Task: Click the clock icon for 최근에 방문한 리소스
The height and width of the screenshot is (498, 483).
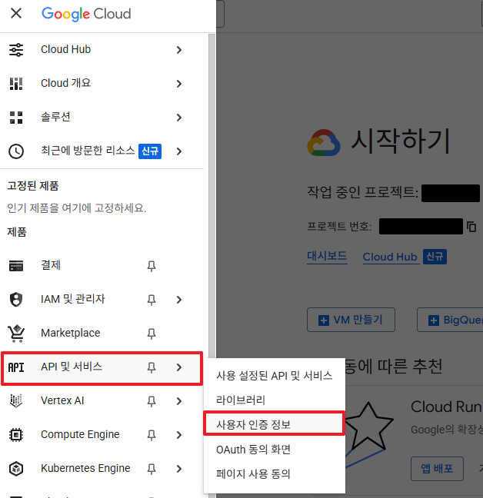Action: click(x=16, y=151)
